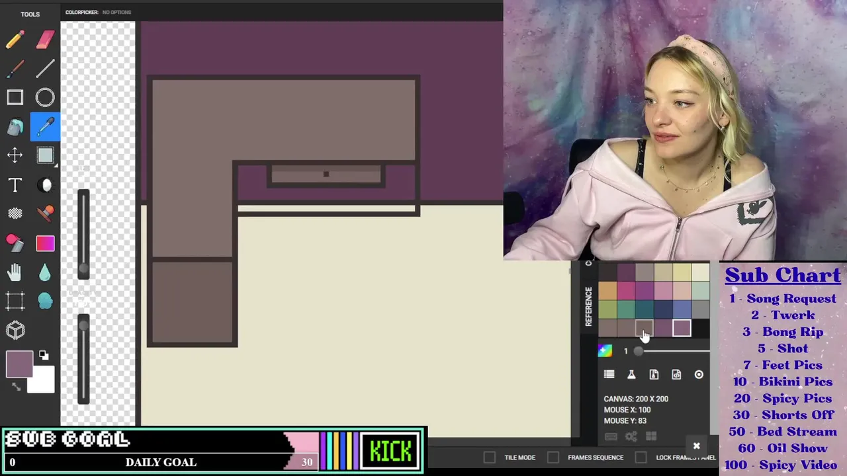Click the DAILY GOAL label

click(x=161, y=462)
